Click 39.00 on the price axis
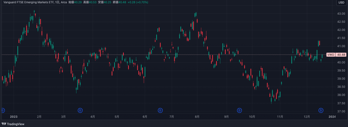348x127 pixels. point(341,79)
